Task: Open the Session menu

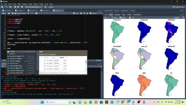Action: click(25, 4)
